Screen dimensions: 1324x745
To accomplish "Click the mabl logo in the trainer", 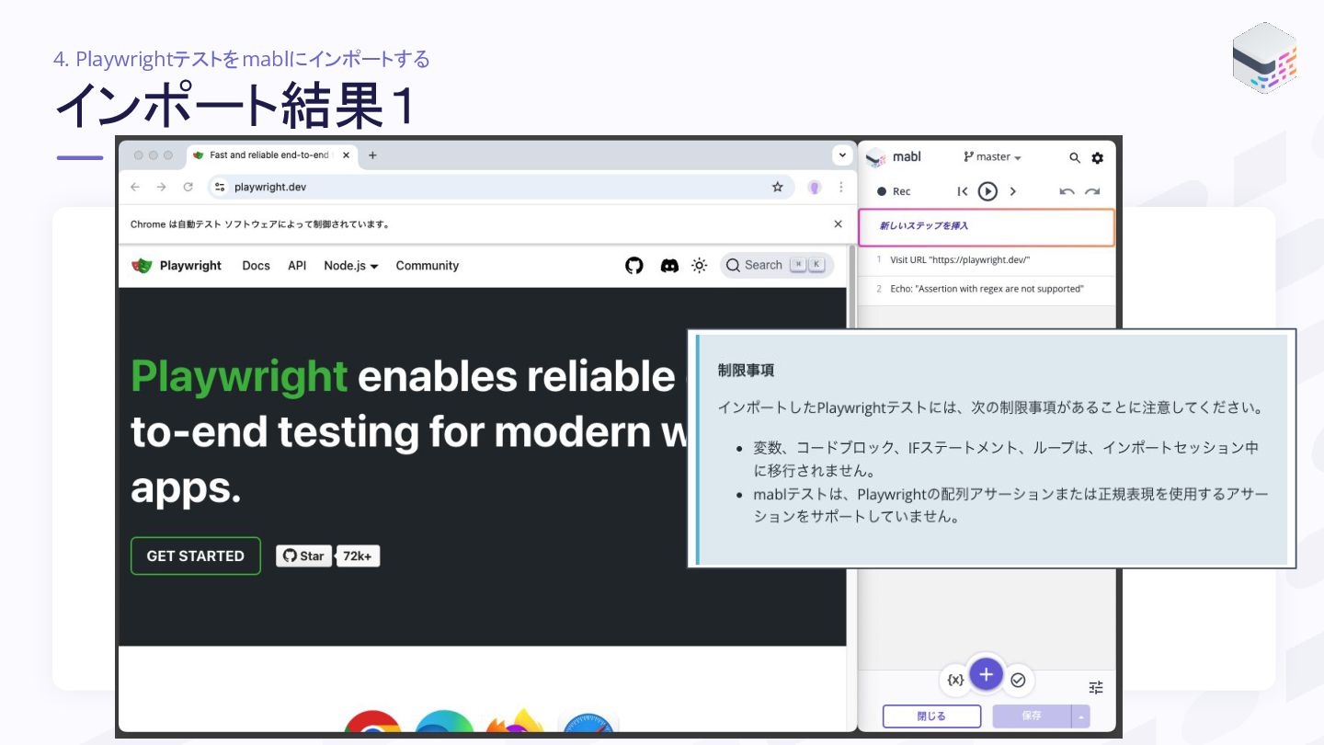I will point(894,157).
